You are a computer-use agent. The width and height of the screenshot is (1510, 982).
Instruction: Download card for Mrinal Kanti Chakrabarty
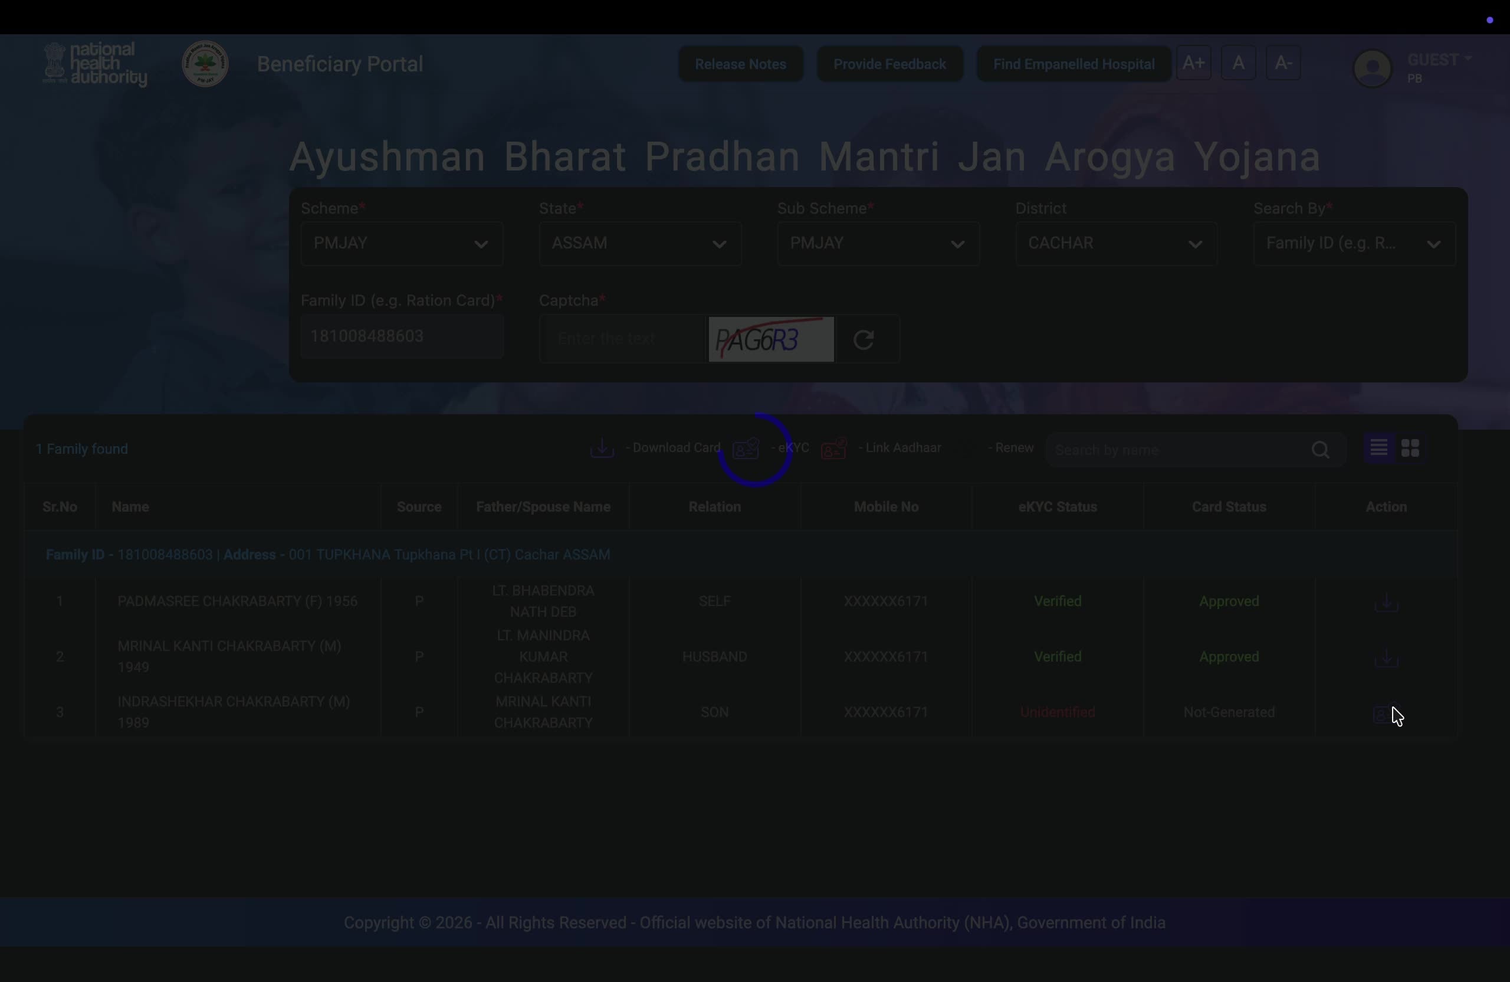pos(1386,658)
